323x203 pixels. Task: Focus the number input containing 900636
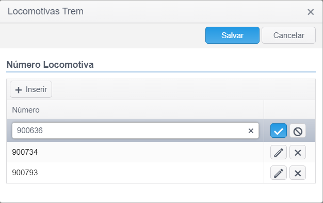[132, 131]
